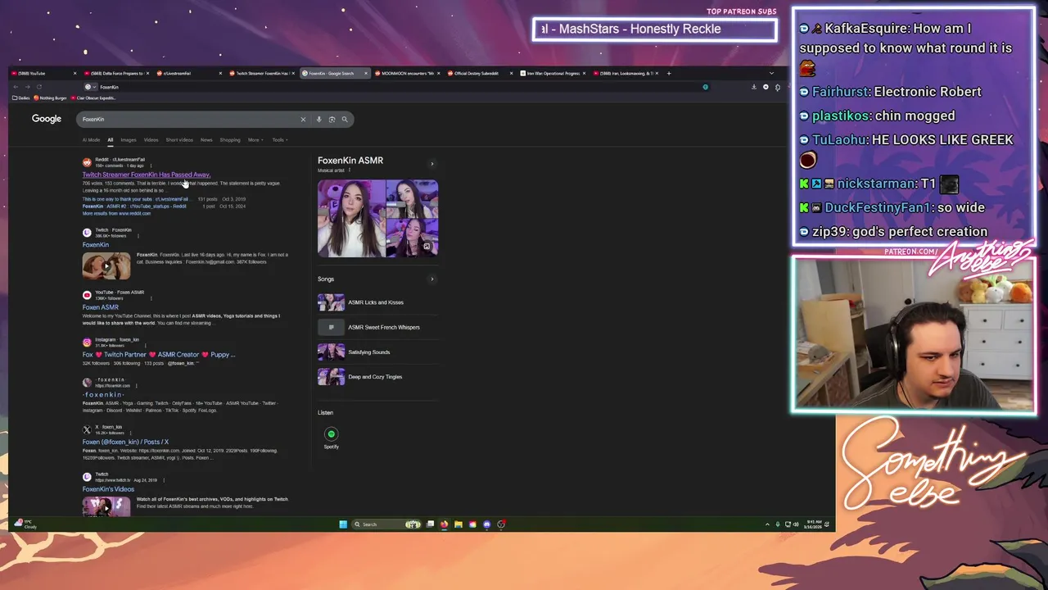This screenshot has width=1048, height=590.
Task: Select the Shopping search tab
Action: [x=230, y=140]
